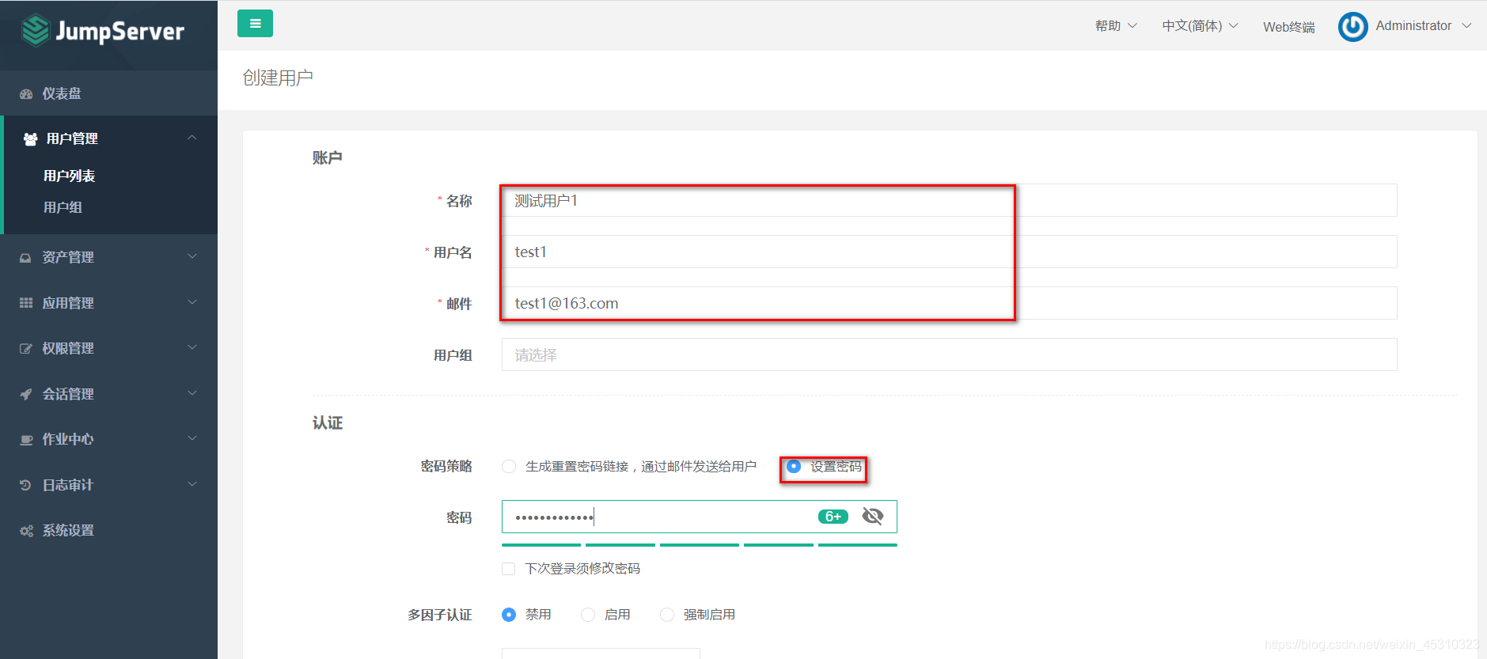Click the rocket icon beside 会话管理

click(26, 394)
